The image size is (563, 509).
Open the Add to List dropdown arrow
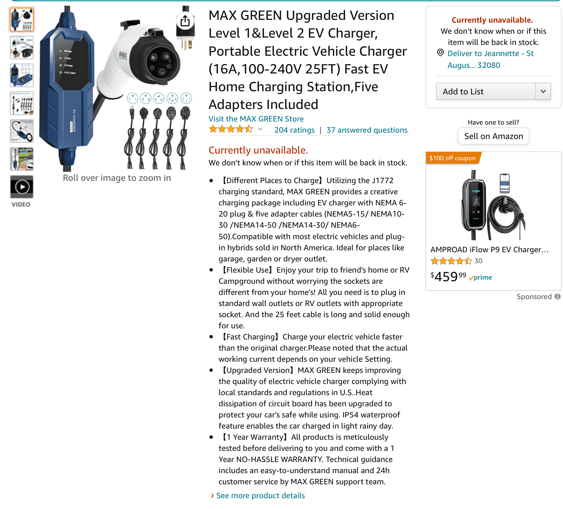[543, 92]
